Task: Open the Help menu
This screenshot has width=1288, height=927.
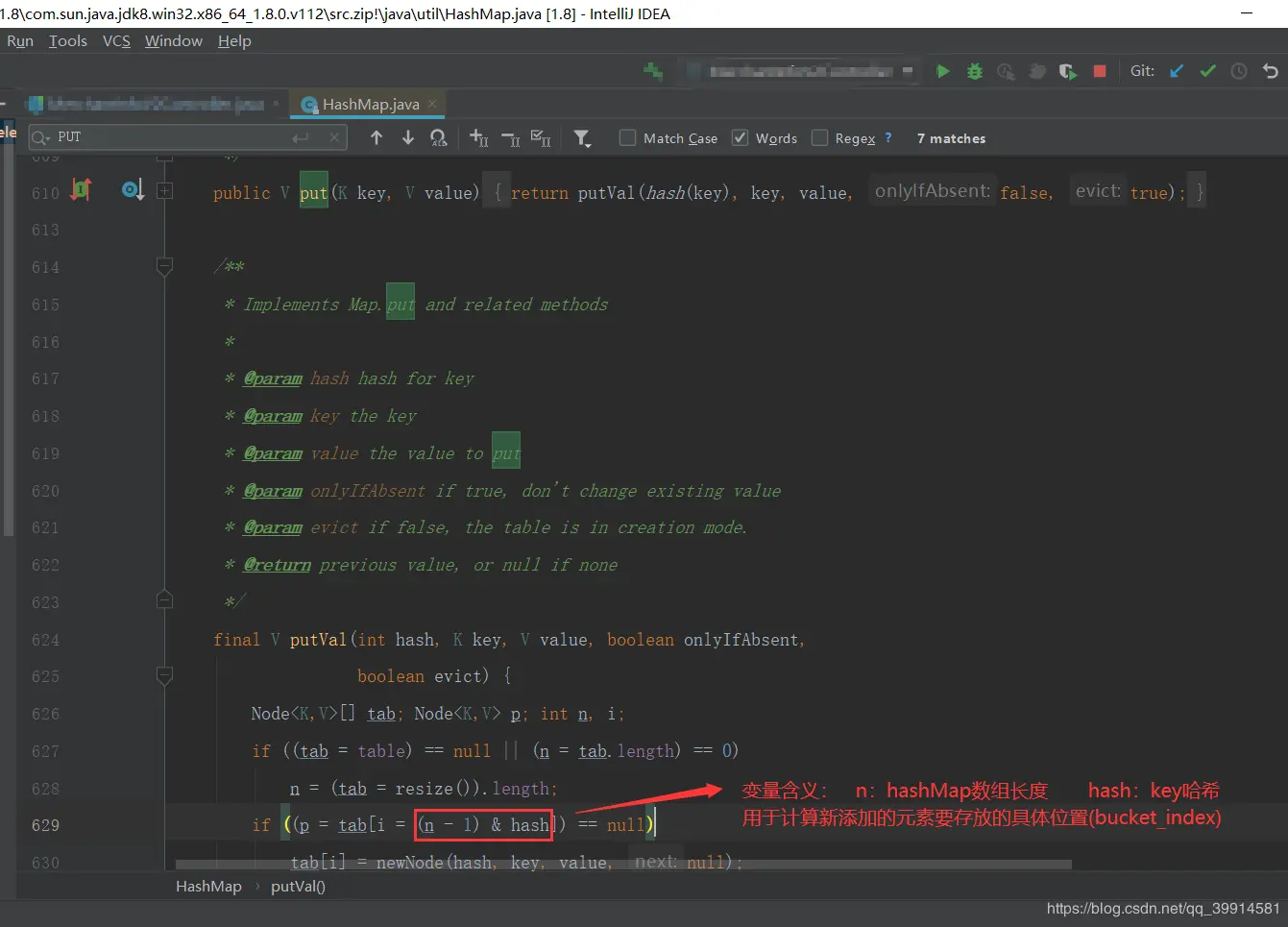Action: tap(234, 41)
